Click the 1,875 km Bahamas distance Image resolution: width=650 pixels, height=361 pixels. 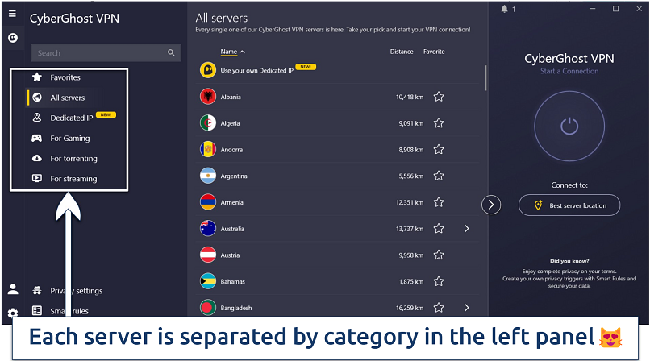point(411,281)
